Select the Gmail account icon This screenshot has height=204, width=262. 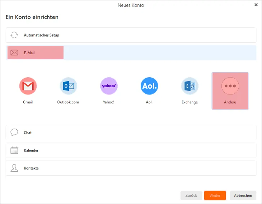pyautogui.click(x=28, y=86)
